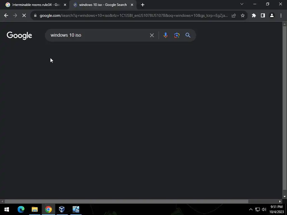Minimize the Chrome window
The height and width of the screenshot is (215, 287).
coord(254,4)
